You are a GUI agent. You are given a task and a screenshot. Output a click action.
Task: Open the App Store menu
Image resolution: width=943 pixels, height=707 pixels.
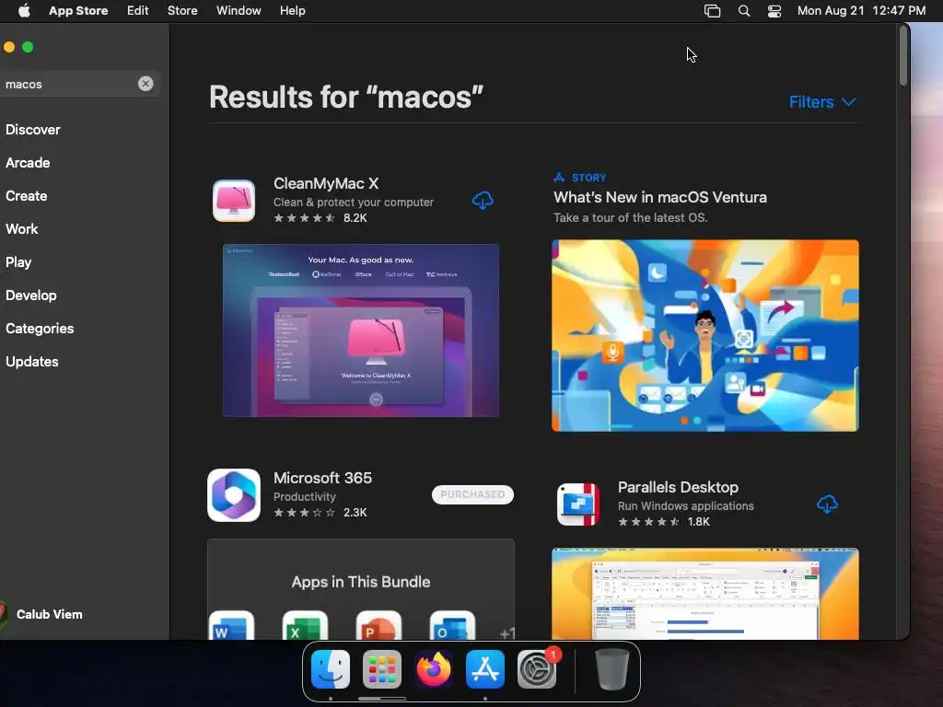[78, 11]
